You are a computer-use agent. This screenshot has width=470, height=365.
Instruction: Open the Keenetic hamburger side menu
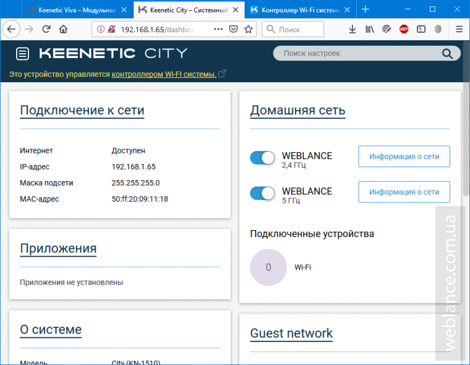[22, 54]
